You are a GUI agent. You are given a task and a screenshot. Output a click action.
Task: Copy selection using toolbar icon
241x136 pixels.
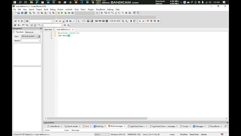click(x=42, y=13)
